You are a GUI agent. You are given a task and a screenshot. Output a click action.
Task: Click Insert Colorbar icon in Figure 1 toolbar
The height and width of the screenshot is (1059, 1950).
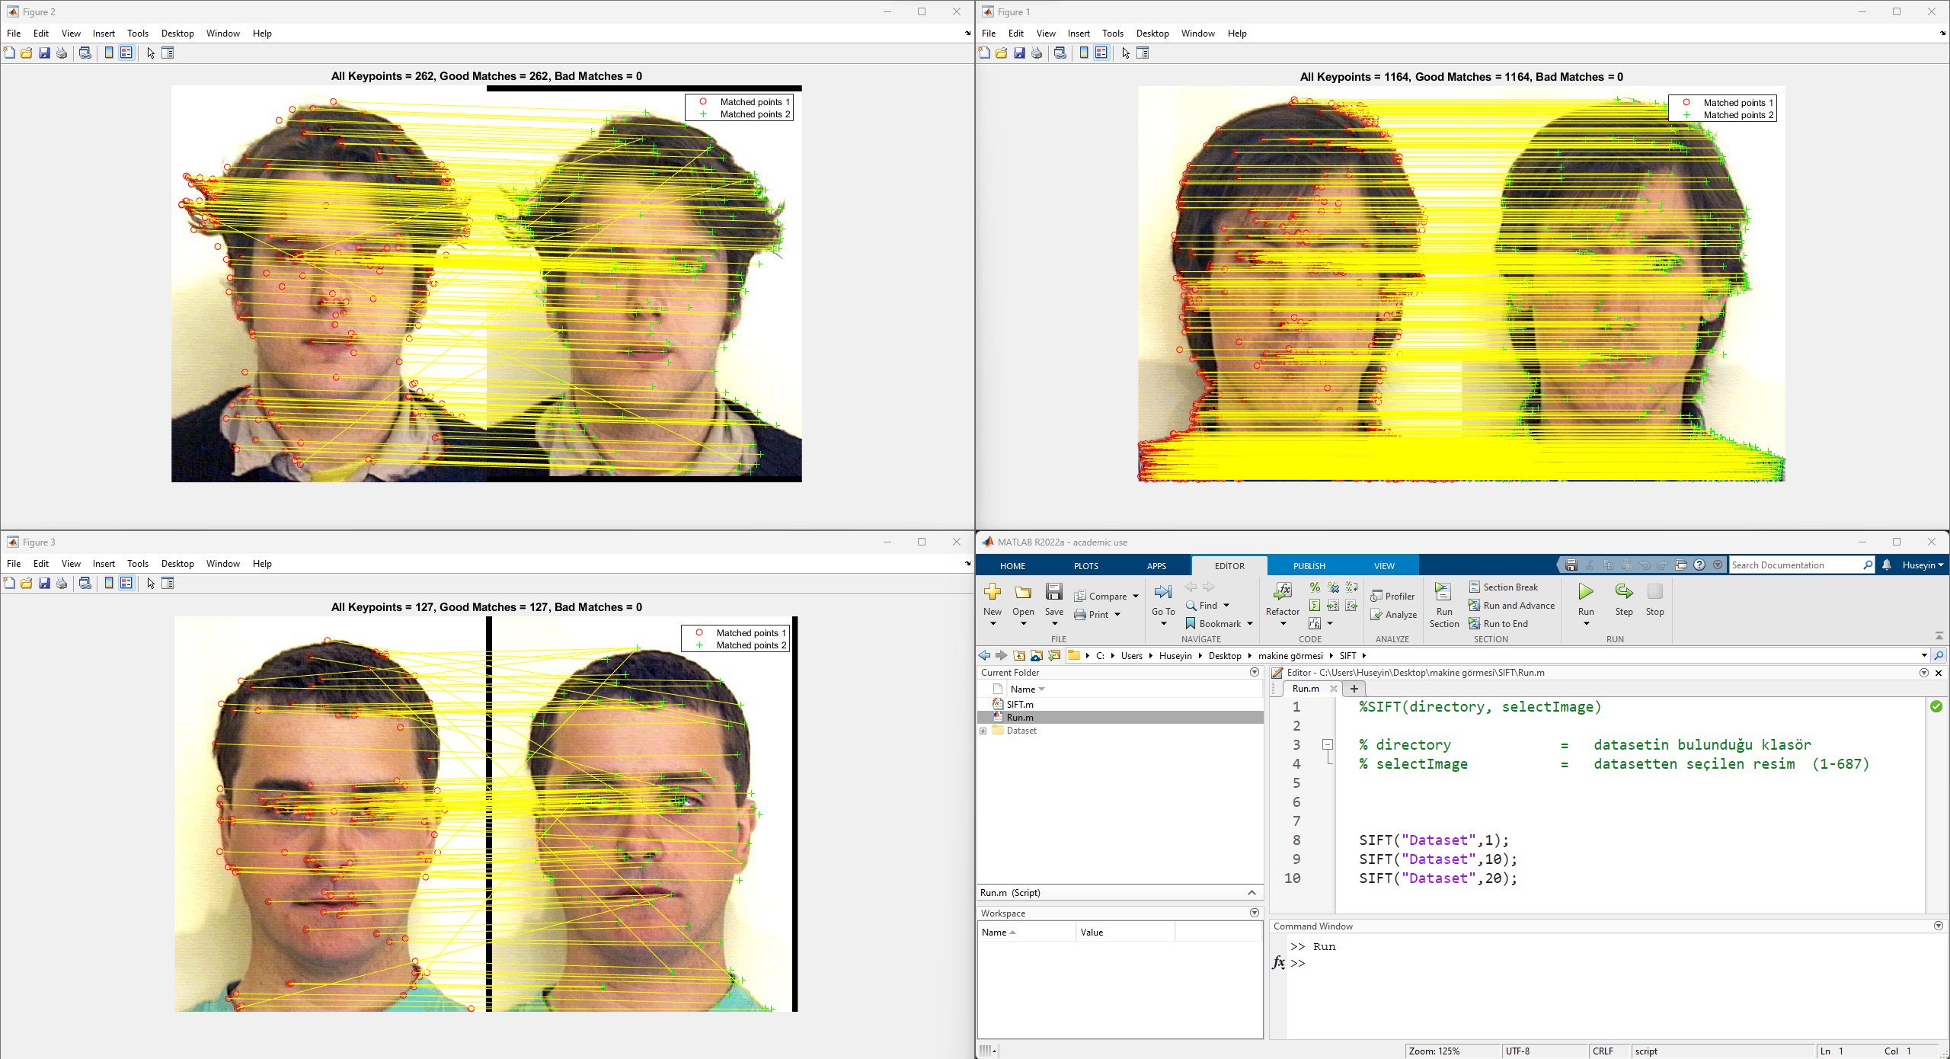point(1084,53)
